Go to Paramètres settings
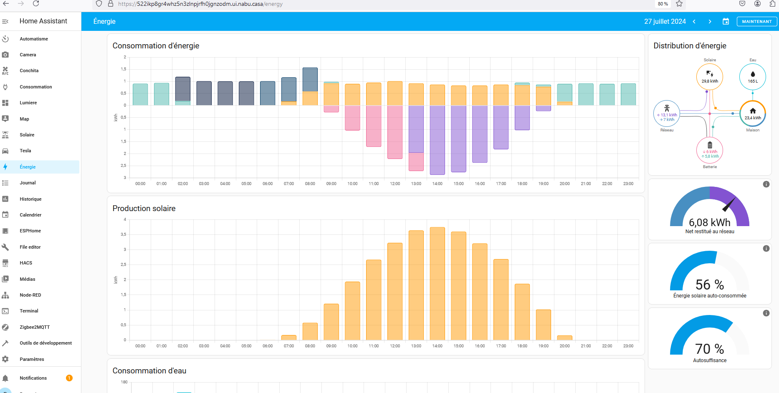The height and width of the screenshot is (393, 779). coord(32,359)
